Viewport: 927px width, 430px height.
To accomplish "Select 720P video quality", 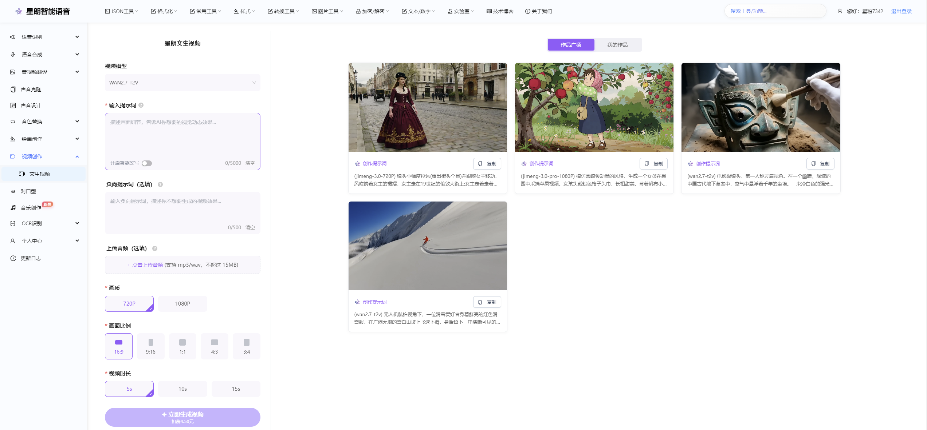I will click(x=129, y=303).
